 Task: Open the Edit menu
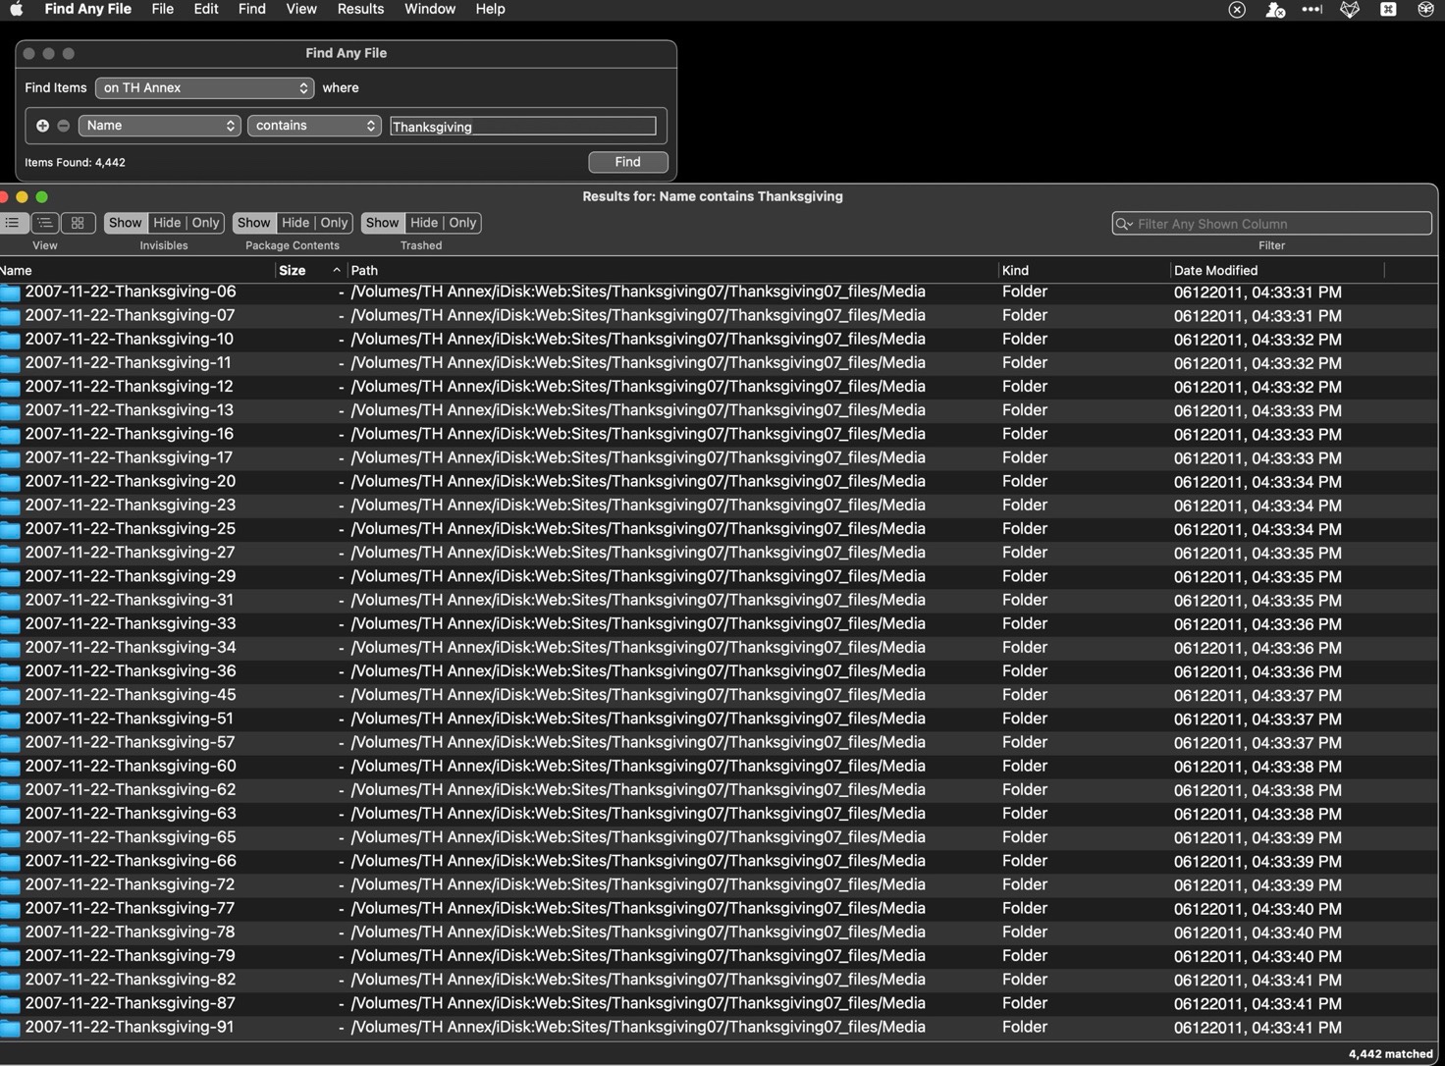(206, 9)
